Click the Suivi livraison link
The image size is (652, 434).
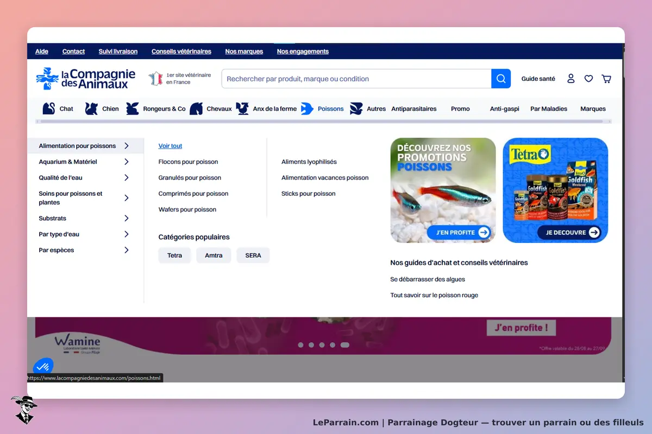click(118, 52)
